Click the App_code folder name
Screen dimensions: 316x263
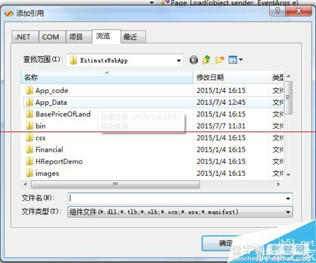pyautogui.click(x=52, y=90)
